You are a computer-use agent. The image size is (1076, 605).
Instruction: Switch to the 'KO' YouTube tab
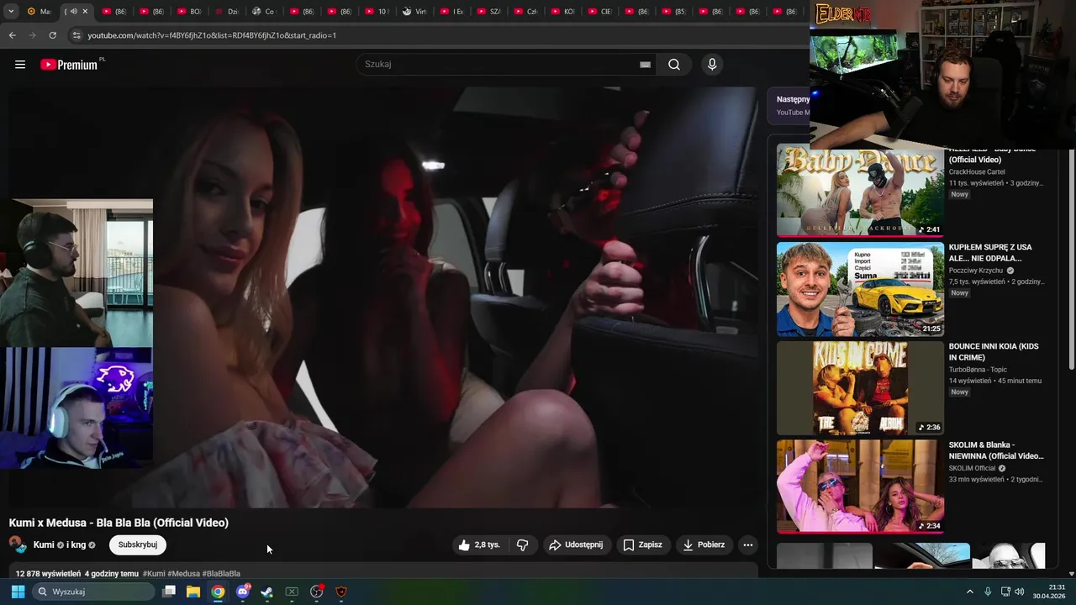[x=564, y=12]
